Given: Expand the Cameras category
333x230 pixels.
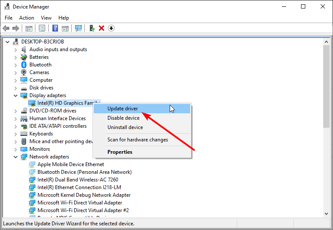Looking at the screenshot, I should [15, 73].
